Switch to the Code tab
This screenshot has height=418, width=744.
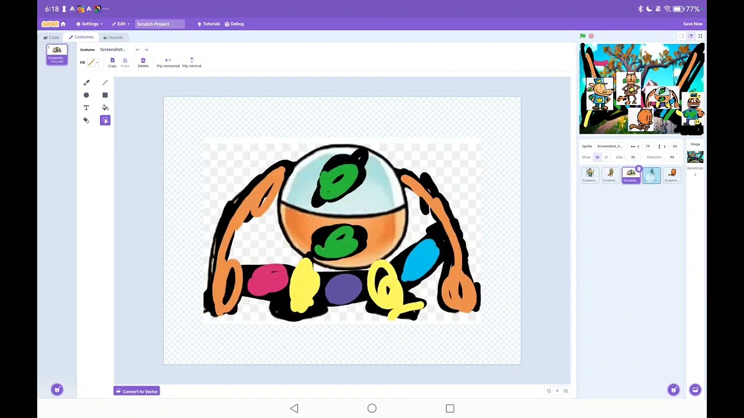click(51, 37)
